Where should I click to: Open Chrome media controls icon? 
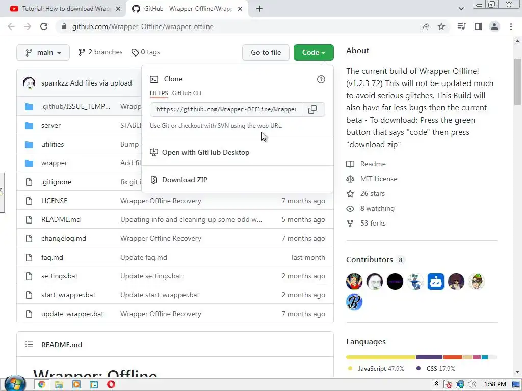pos(461,26)
